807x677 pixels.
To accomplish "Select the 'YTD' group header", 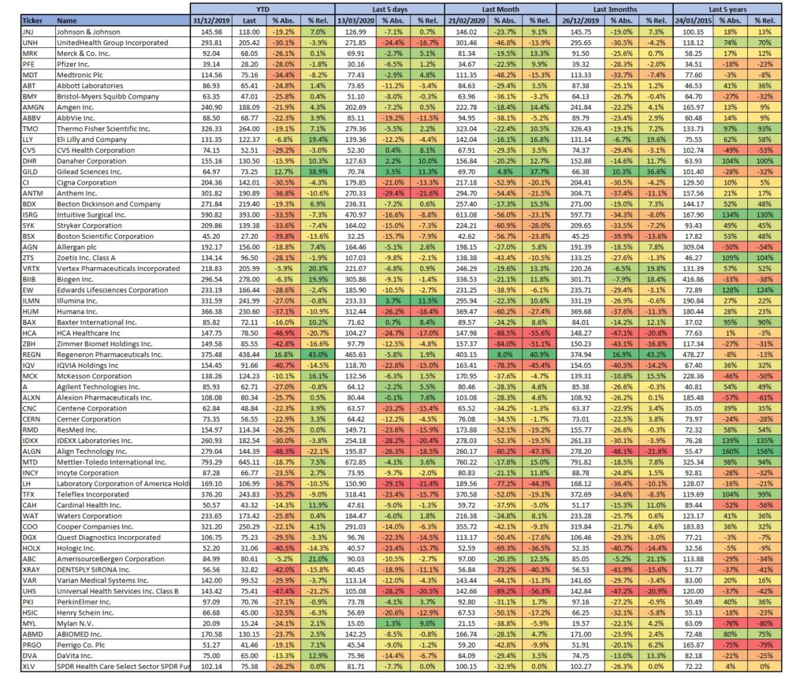I will tap(262, 9).
